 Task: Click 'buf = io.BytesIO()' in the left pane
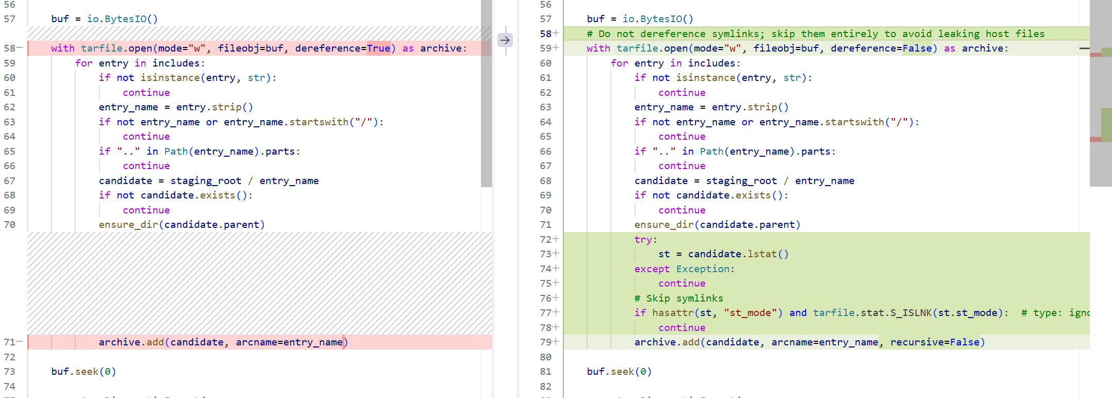tap(105, 19)
